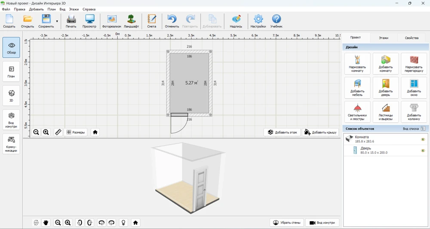The image size is (430, 229).
Task: Click the Фотореализм toolbar icon
Action: [112, 21]
